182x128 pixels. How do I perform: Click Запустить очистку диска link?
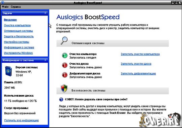[136, 64]
